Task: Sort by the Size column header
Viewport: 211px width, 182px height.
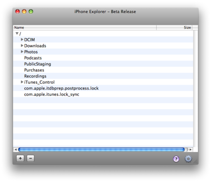Action: tap(174, 28)
